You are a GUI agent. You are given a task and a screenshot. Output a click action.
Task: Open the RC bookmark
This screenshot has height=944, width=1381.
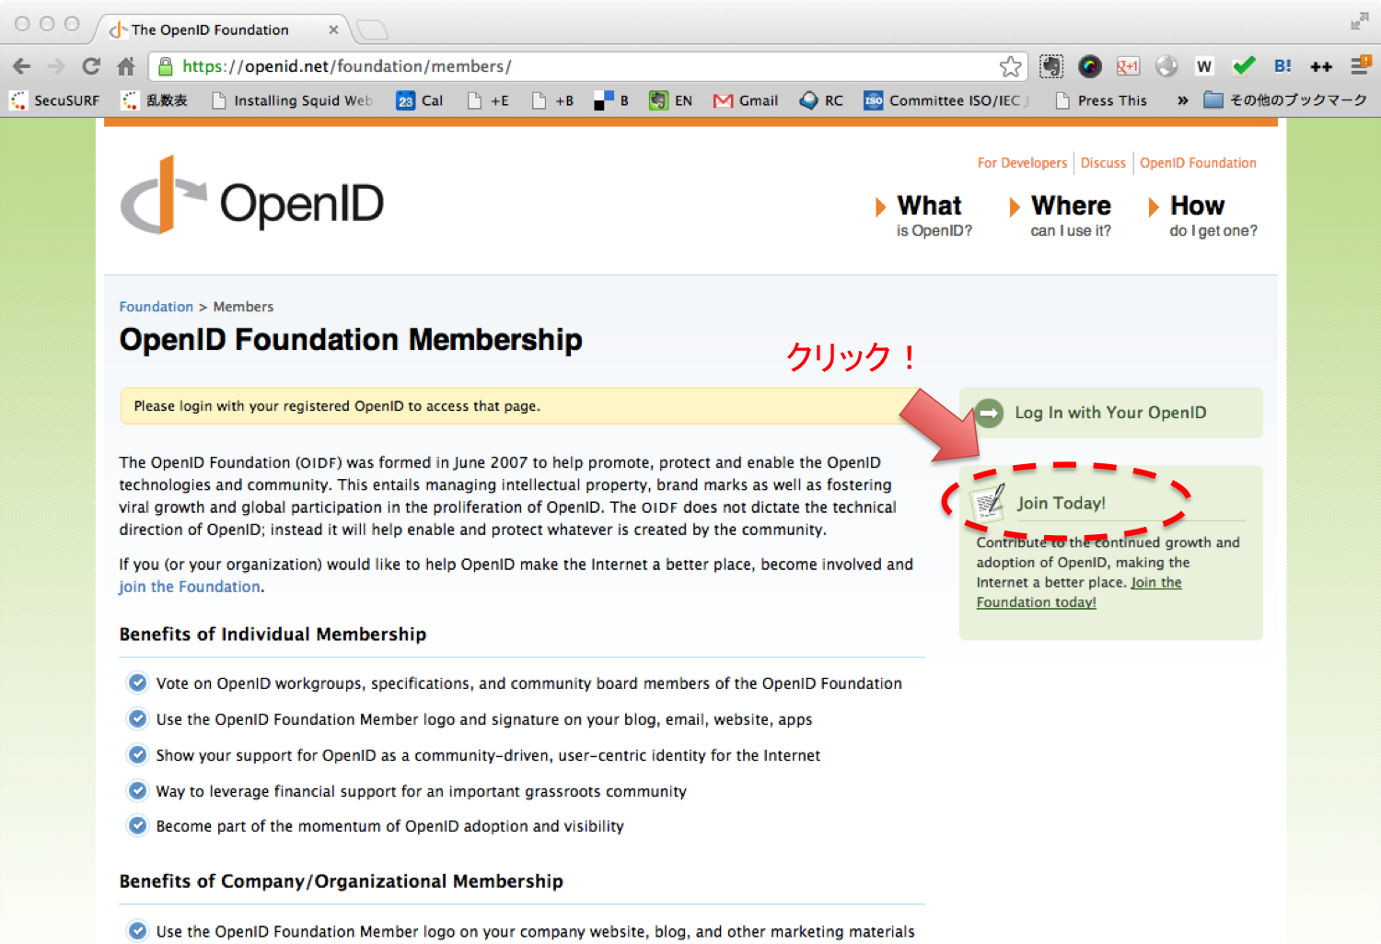(821, 100)
